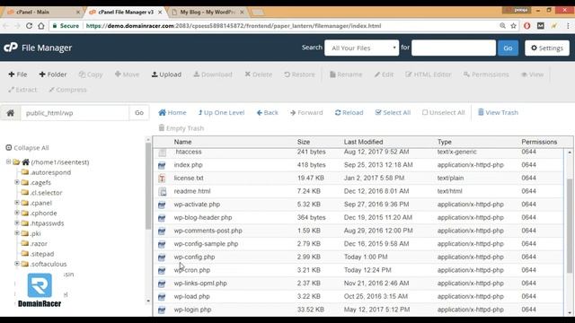Expand the .htpasswds folder in tree

point(17,223)
